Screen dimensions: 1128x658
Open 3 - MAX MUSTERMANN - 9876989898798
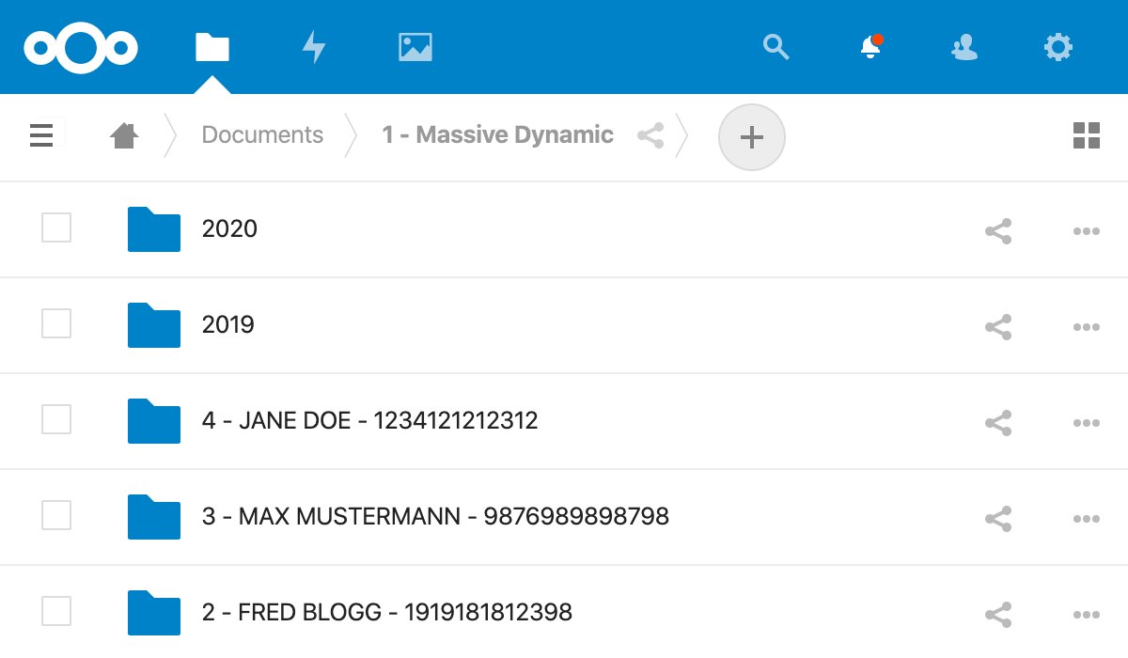pyautogui.click(x=435, y=517)
